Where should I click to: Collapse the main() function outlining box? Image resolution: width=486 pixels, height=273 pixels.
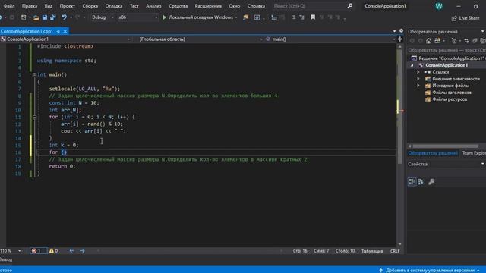35,75
